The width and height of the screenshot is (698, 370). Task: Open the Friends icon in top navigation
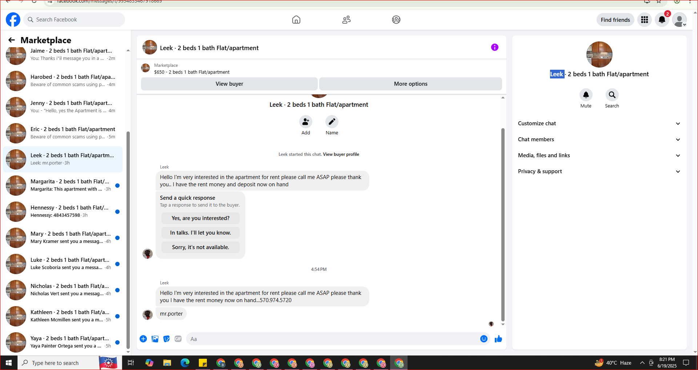[346, 20]
